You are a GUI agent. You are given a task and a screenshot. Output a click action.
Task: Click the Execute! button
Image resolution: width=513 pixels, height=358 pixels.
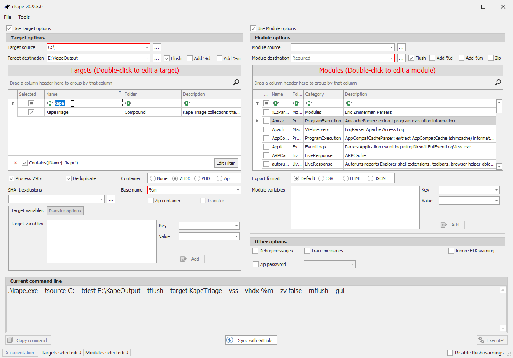coord(492,340)
